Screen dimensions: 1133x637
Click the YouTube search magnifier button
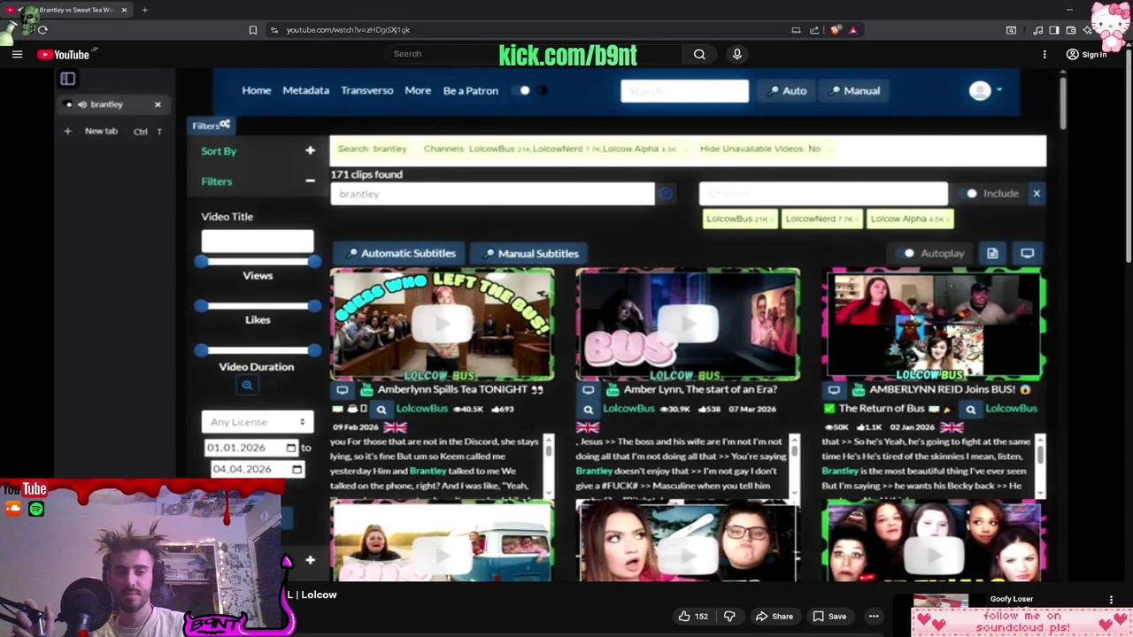699,54
